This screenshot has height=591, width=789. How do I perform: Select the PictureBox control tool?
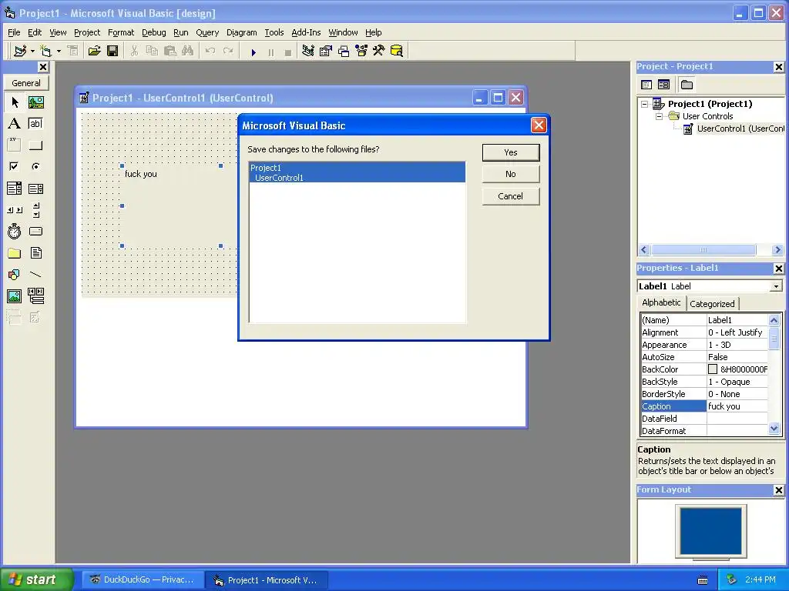(x=35, y=102)
